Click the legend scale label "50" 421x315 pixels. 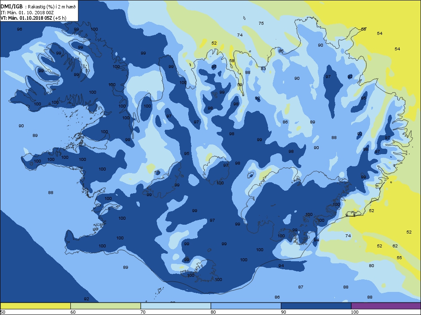click(x=3, y=312)
